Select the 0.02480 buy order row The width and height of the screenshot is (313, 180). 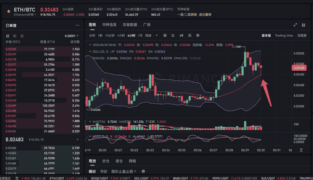(x=42, y=163)
